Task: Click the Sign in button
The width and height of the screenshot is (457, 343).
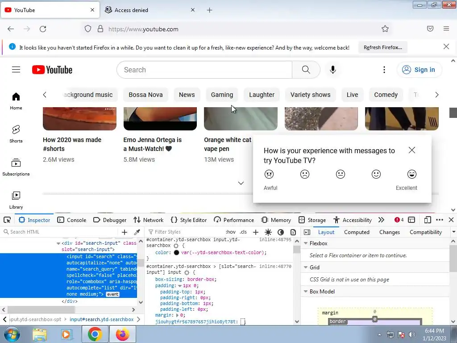Action: (420, 70)
